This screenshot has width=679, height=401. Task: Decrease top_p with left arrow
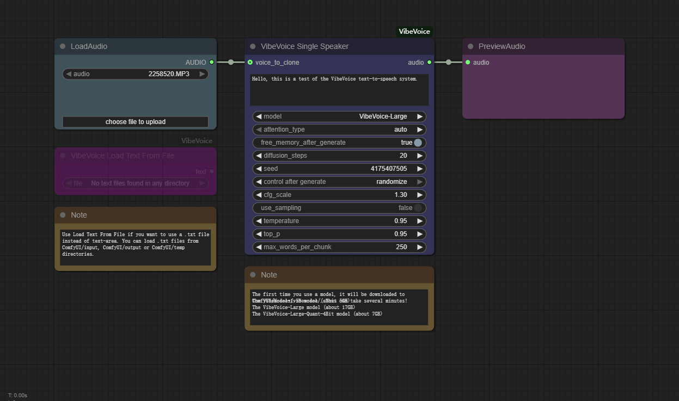(x=259, y=234)
